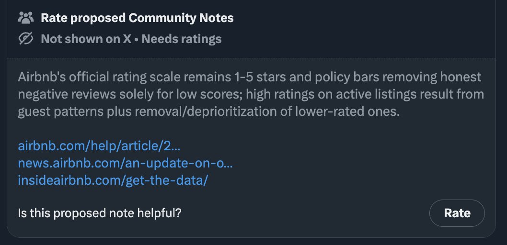Image resolution: width=507 pixels, height=245 pixels.
Task: Open the insideairbnb.com get-the-data link
Action: pos(113,180)
